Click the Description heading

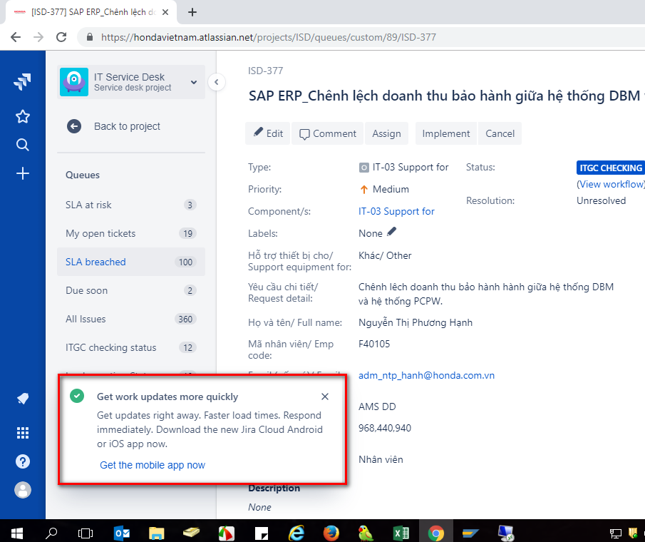(274, 489)
